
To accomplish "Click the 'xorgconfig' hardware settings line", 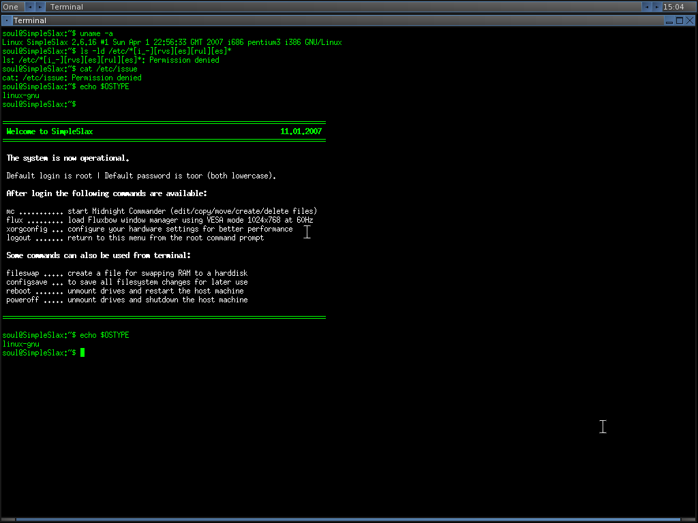I will (x=149, y=229).
